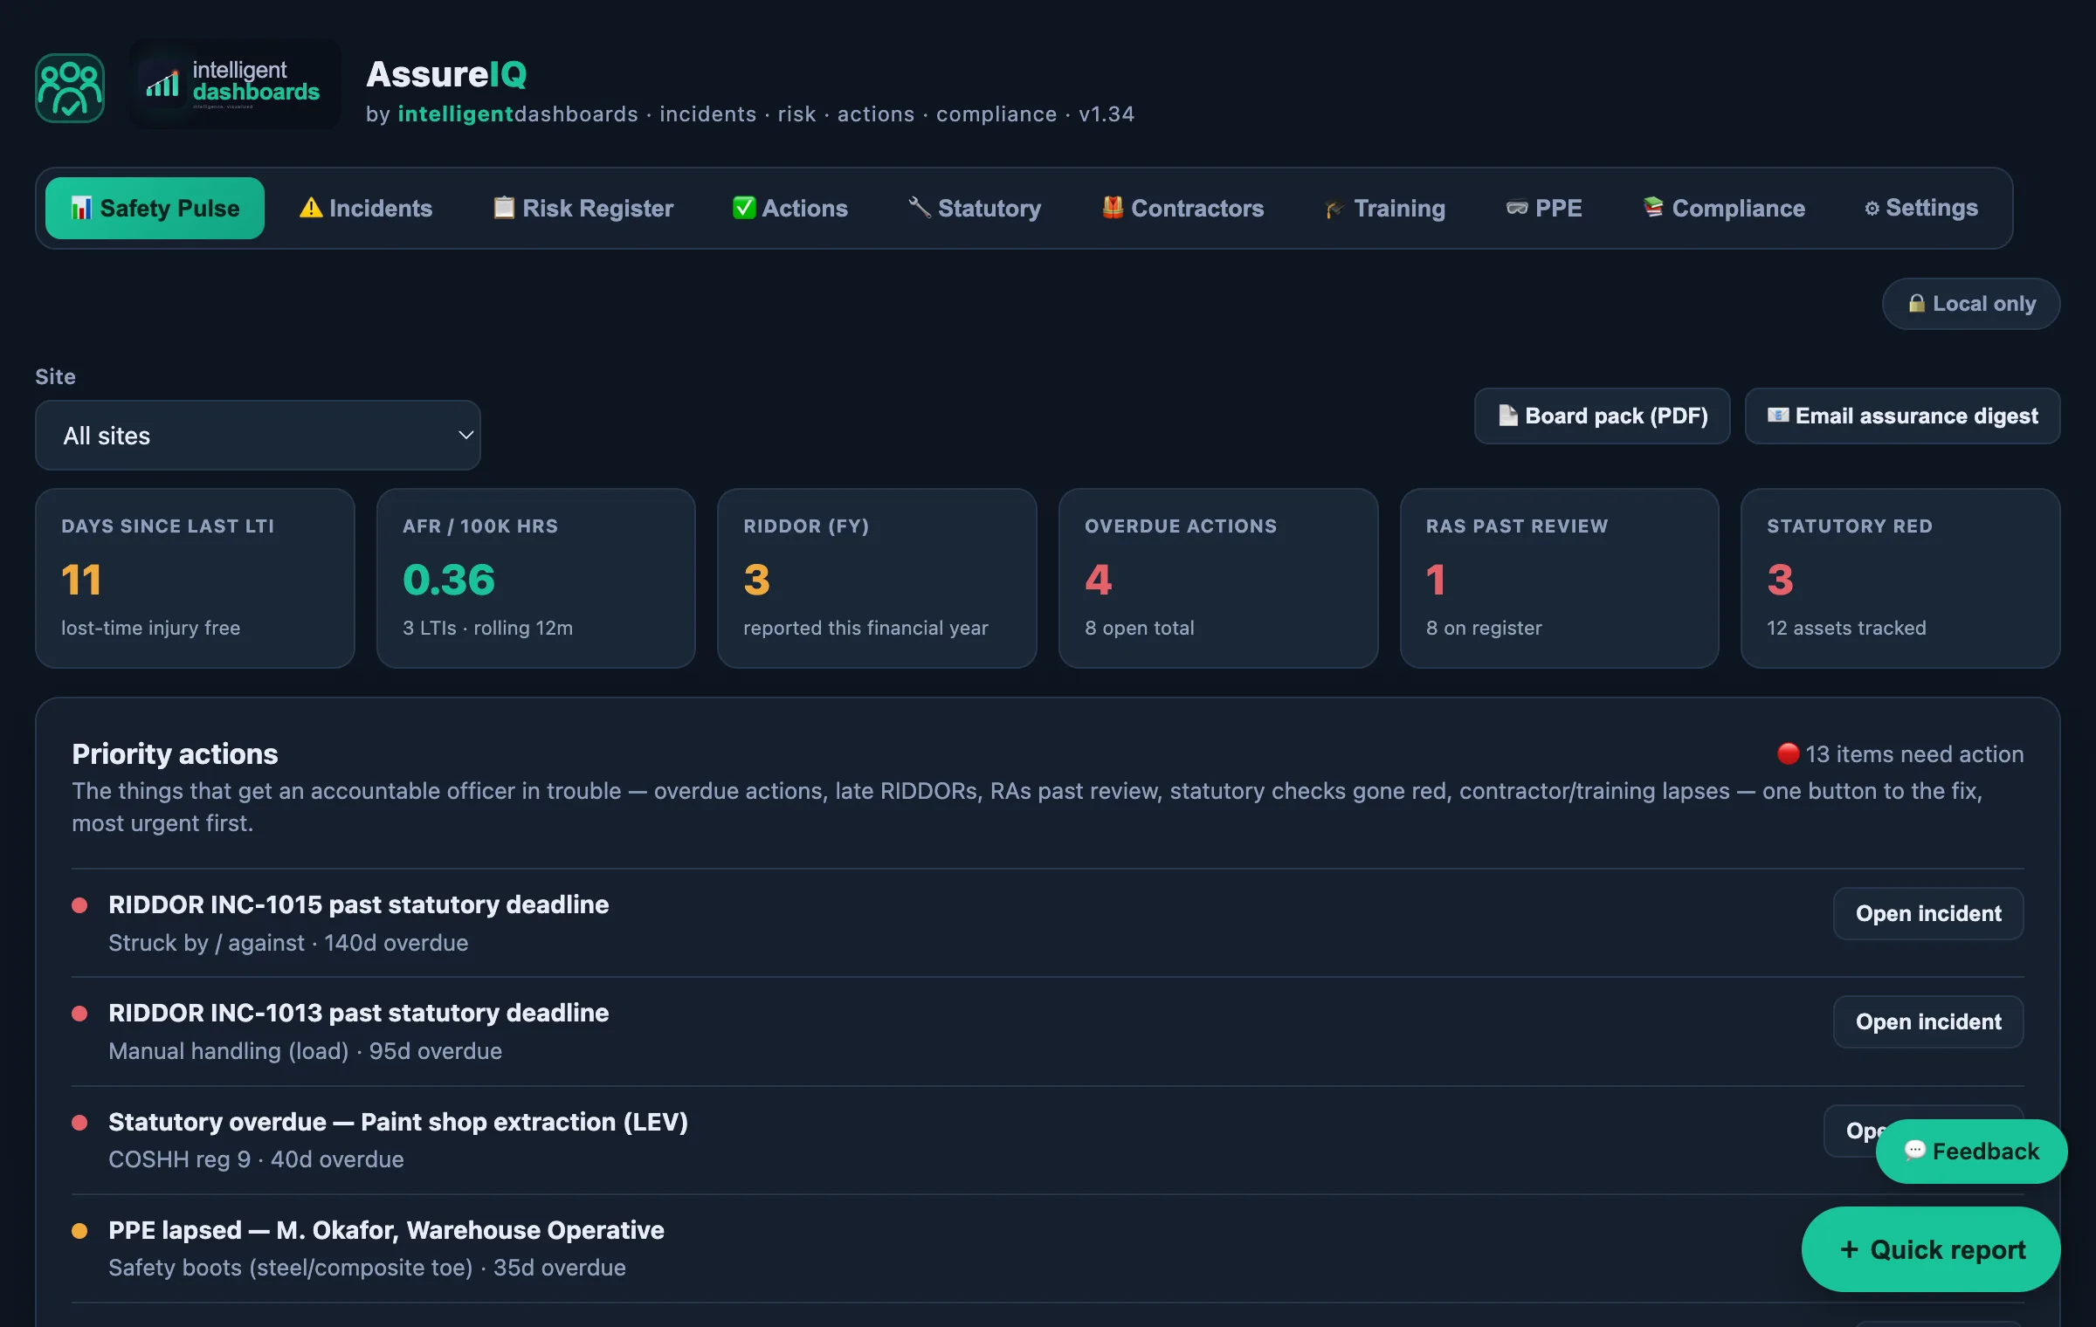This screenshot has height=1327, width=2096.
Task: Click the books icon on Compliance
Action: pyautogui.click(x=1653, y=208)
